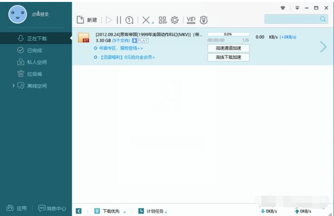Click the 高速通道加速 button

(x=228, y=48)
